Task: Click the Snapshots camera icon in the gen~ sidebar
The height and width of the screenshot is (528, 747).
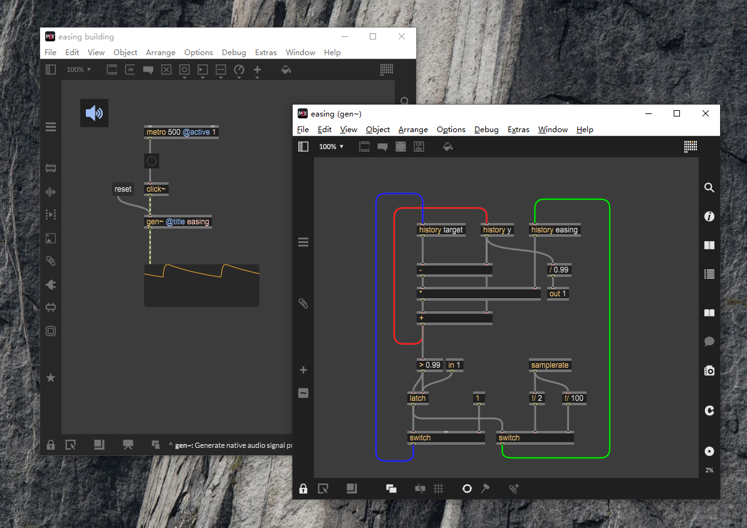Action: pos(709,371)
